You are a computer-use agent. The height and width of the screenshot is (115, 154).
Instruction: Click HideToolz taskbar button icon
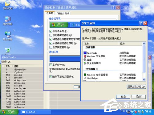tap(24, 112)
